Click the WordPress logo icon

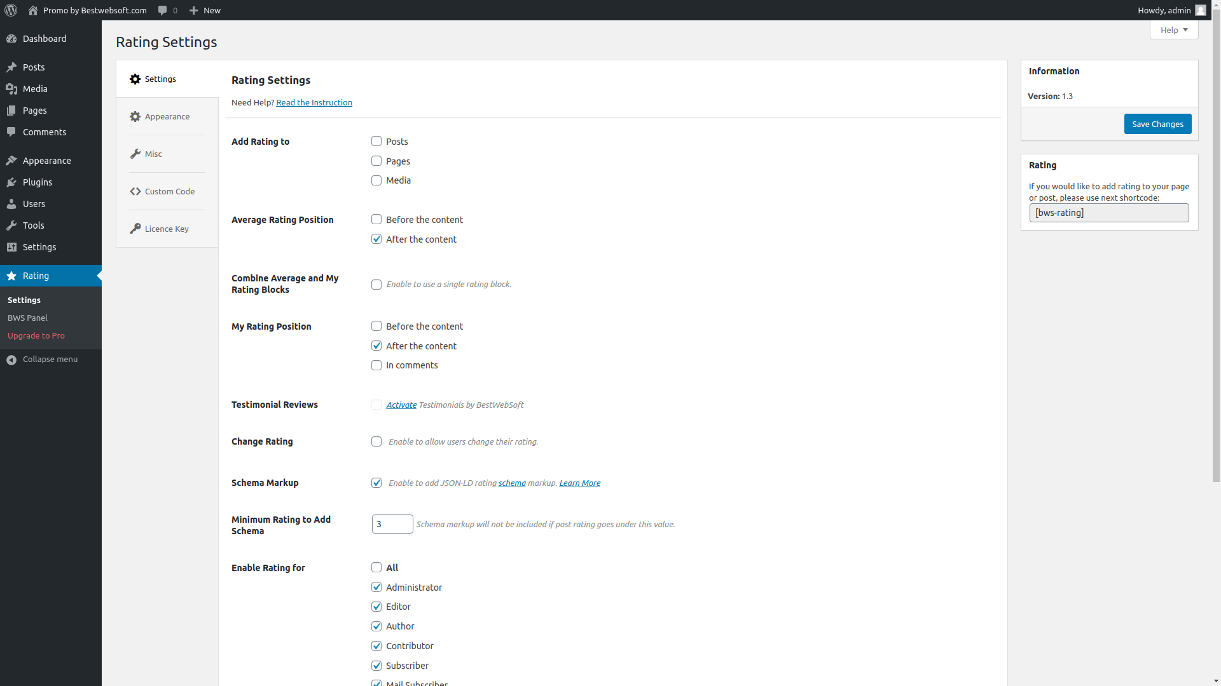(x=11, y=10)
